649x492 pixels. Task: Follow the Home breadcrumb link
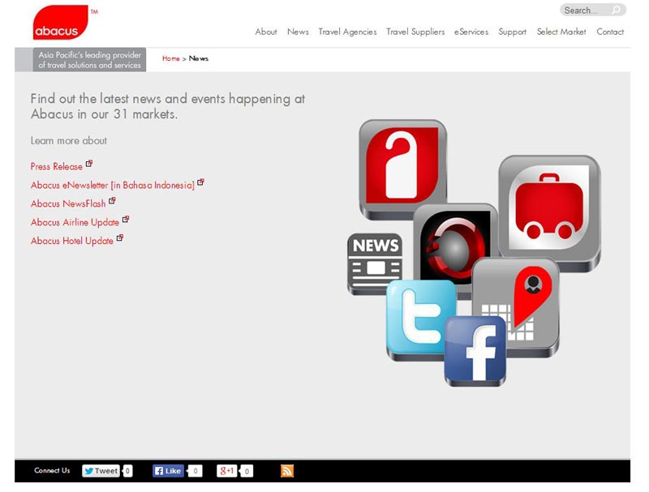coord(171,58)
